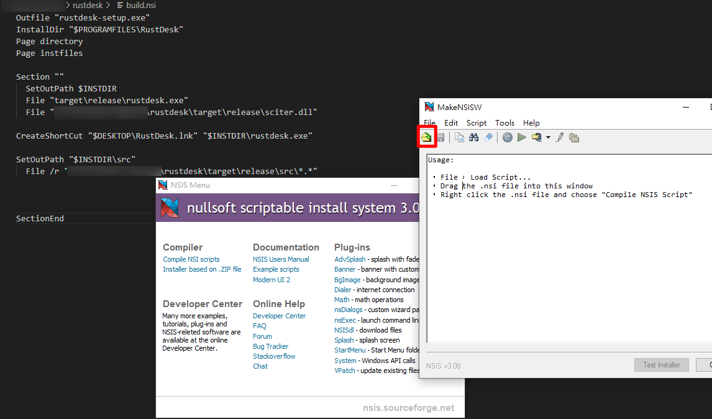Click the CreateShortCut code line
The width and height of the screenshot is (712, 419).
[x=165, y=136]
